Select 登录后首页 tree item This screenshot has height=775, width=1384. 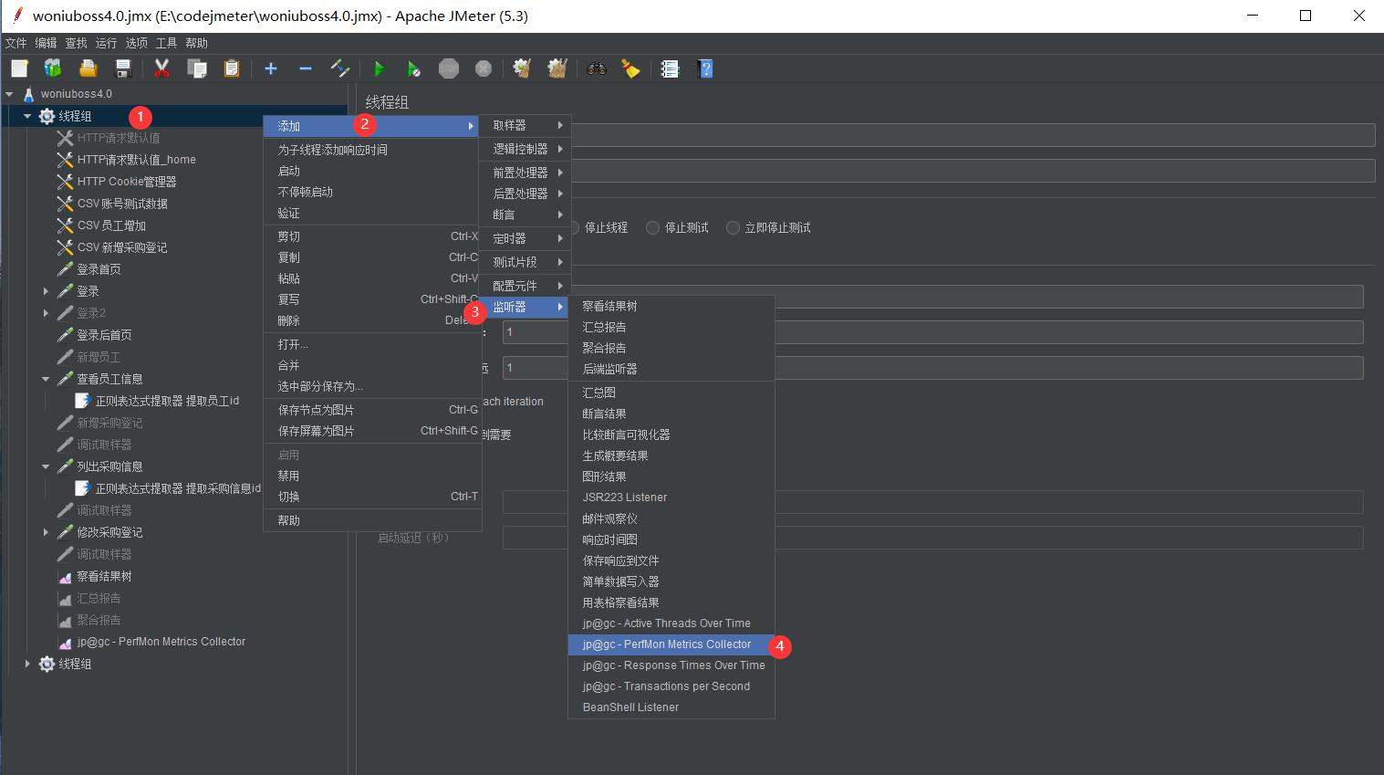pos(104,335)
